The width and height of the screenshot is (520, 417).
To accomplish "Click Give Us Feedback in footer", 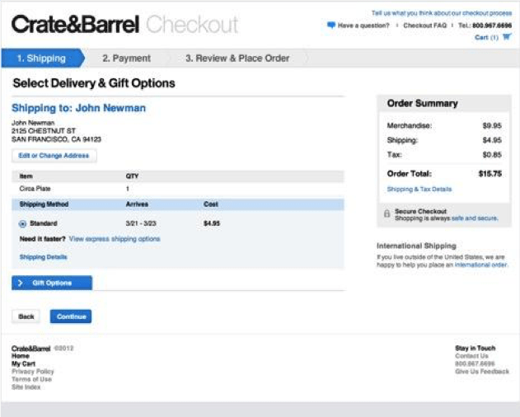I will click(482, 372).
